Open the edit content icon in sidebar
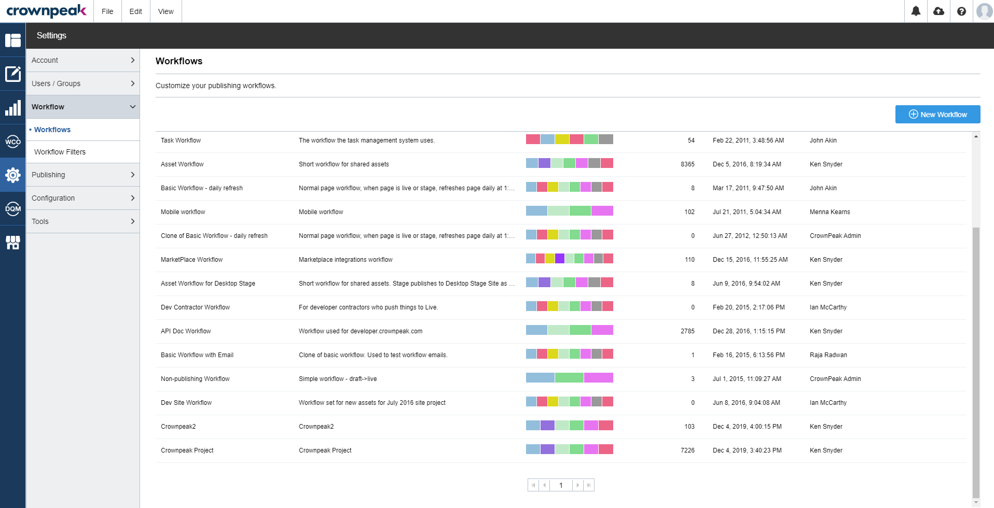994x508 pixels. tap(13, 74)
